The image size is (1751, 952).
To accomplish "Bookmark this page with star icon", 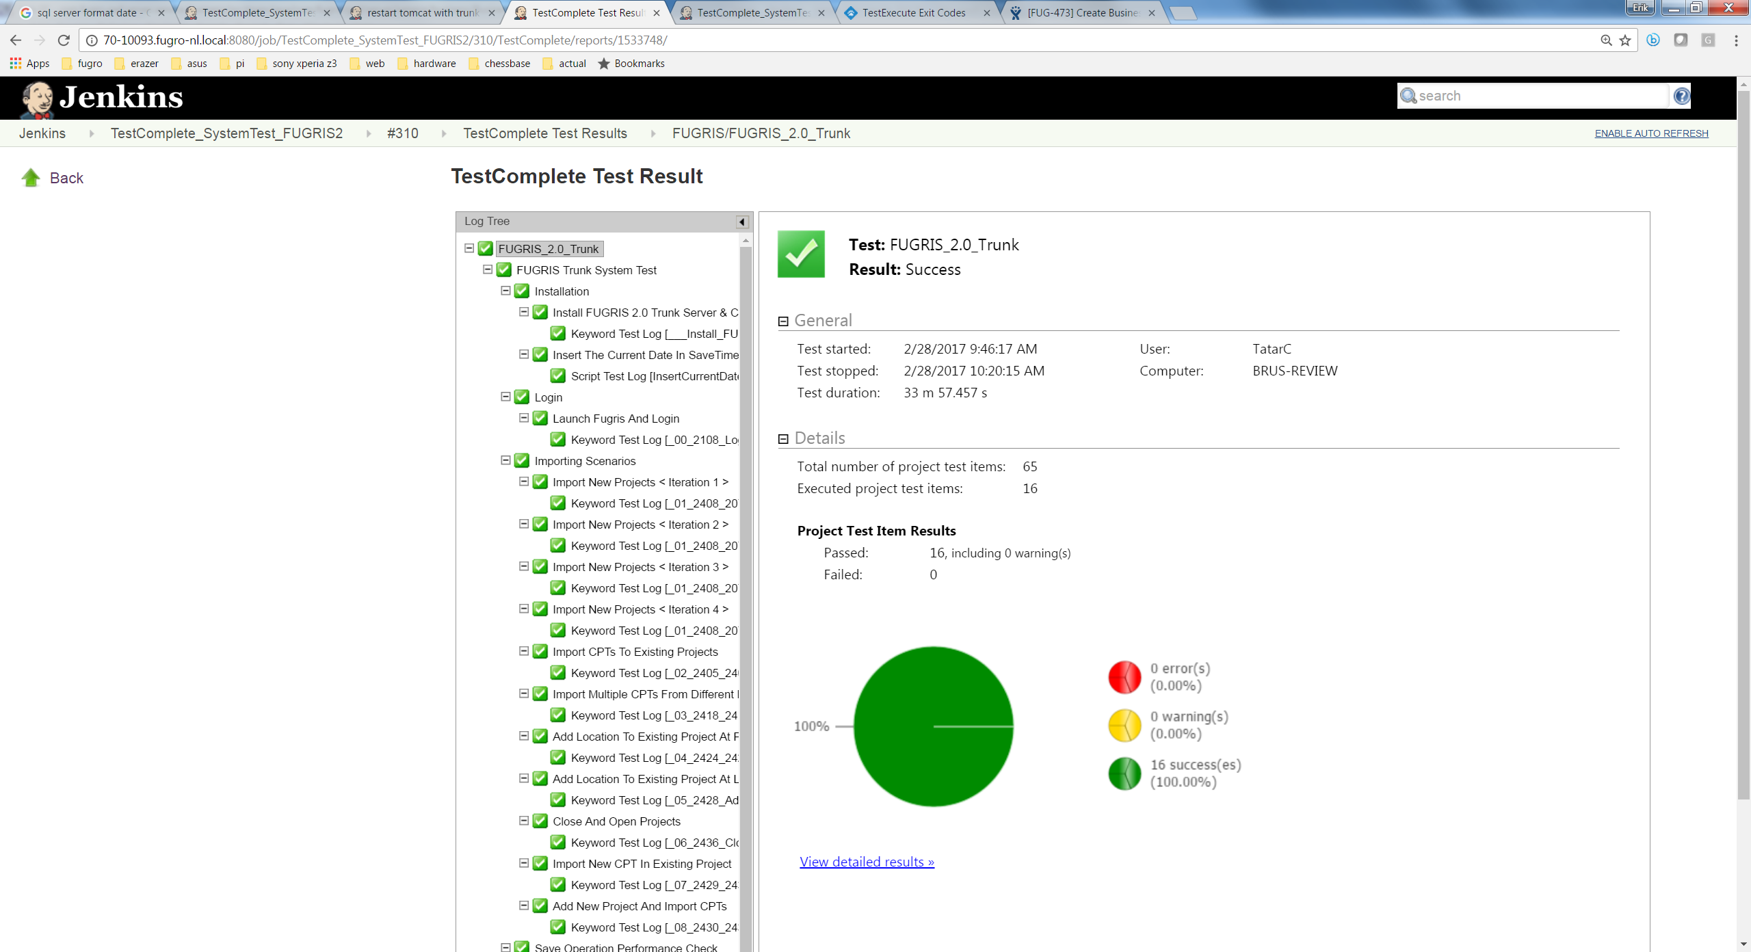I will tap(1625, 40).
